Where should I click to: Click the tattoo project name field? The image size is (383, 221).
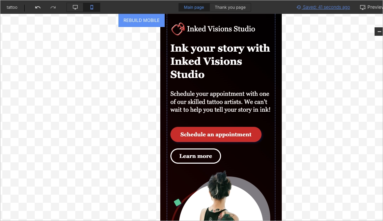[12, 7]
